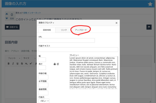Close the image properties dialog
The image size is (156, 103).
[x=116, y=23]
